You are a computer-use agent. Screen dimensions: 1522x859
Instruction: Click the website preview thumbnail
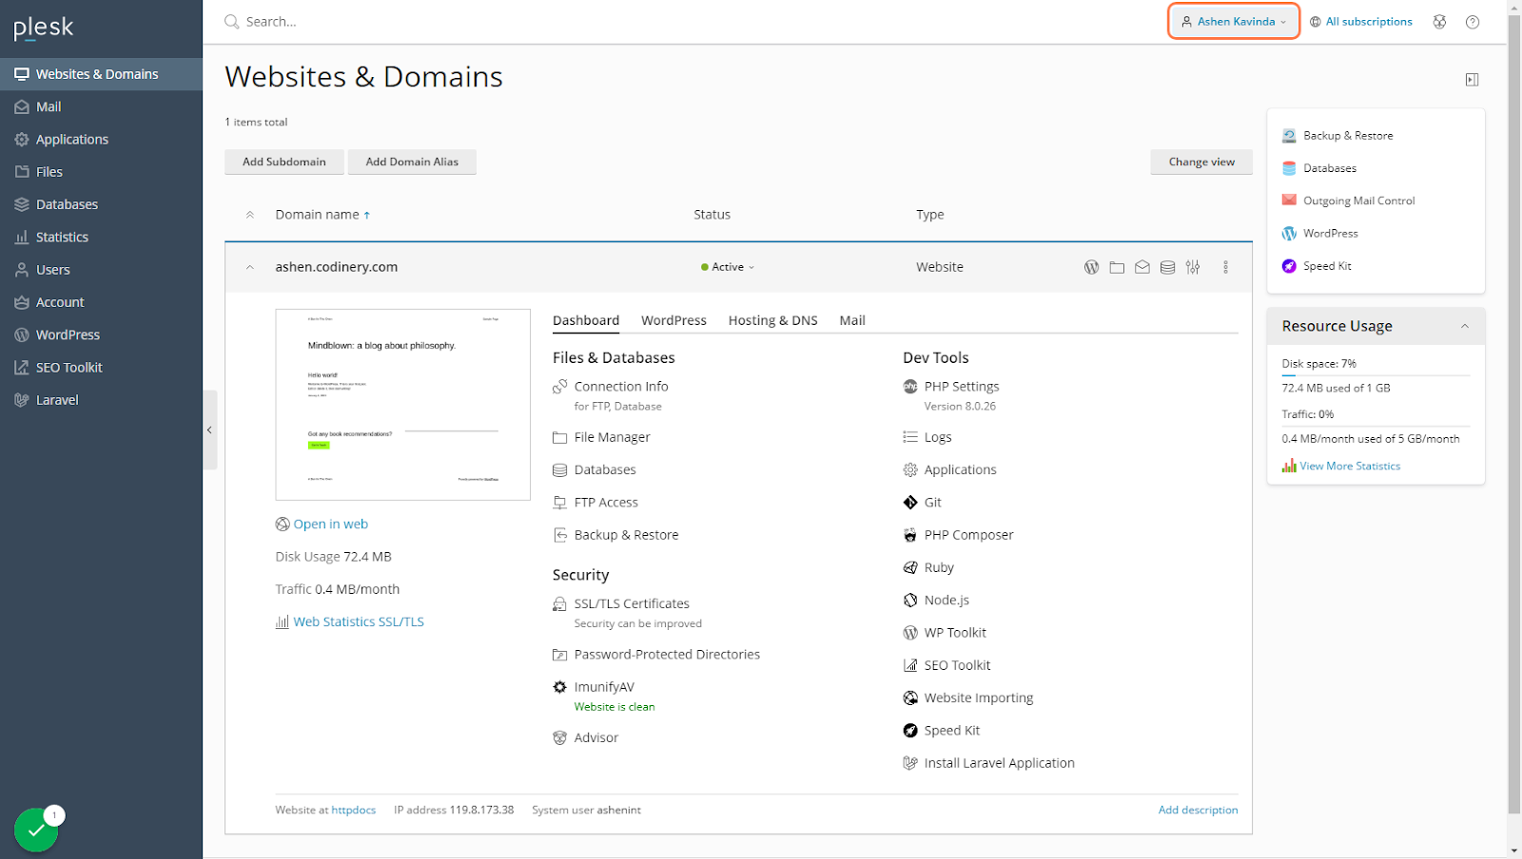click(402, 404)
